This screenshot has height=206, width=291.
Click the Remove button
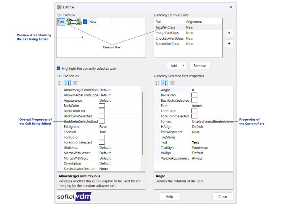tap(200, 65)
